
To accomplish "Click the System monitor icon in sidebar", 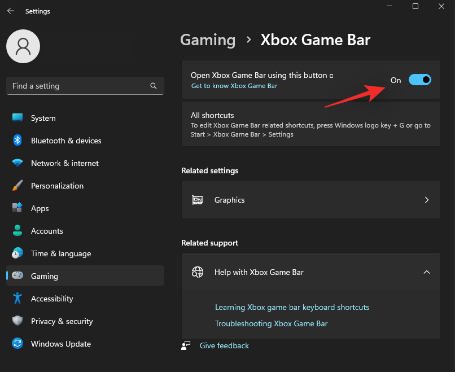I will click(17, 118).
